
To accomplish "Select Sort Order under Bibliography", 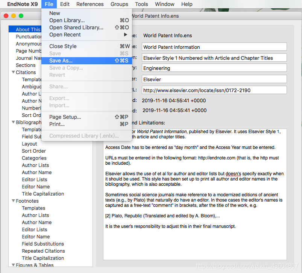I will coord(34,151).
